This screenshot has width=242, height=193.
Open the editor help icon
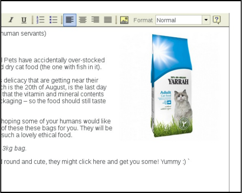pos(217,20)
